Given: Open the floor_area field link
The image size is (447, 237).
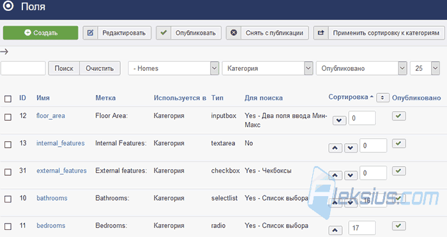Looking at the screenshot, I should pyautogui.click(x=50, y=116).
